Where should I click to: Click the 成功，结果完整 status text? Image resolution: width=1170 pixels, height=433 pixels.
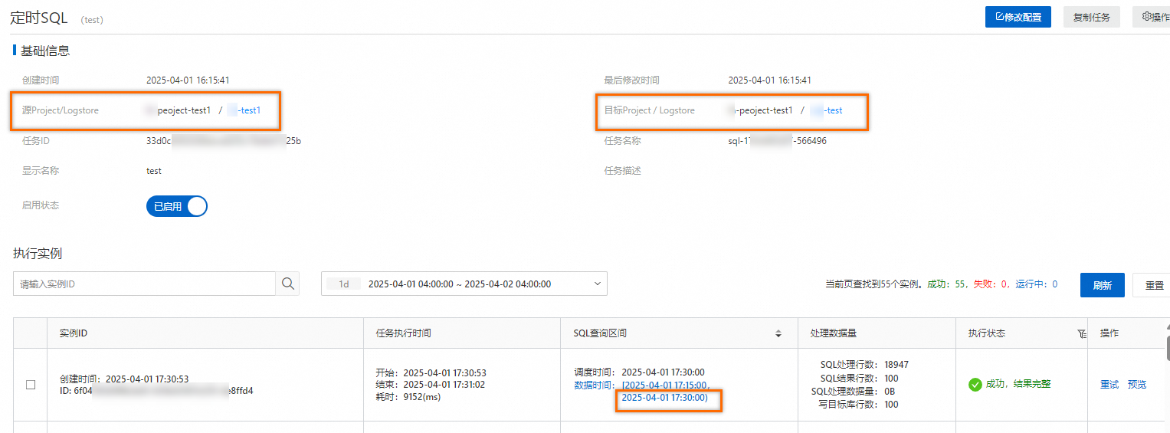(1018, 385)
